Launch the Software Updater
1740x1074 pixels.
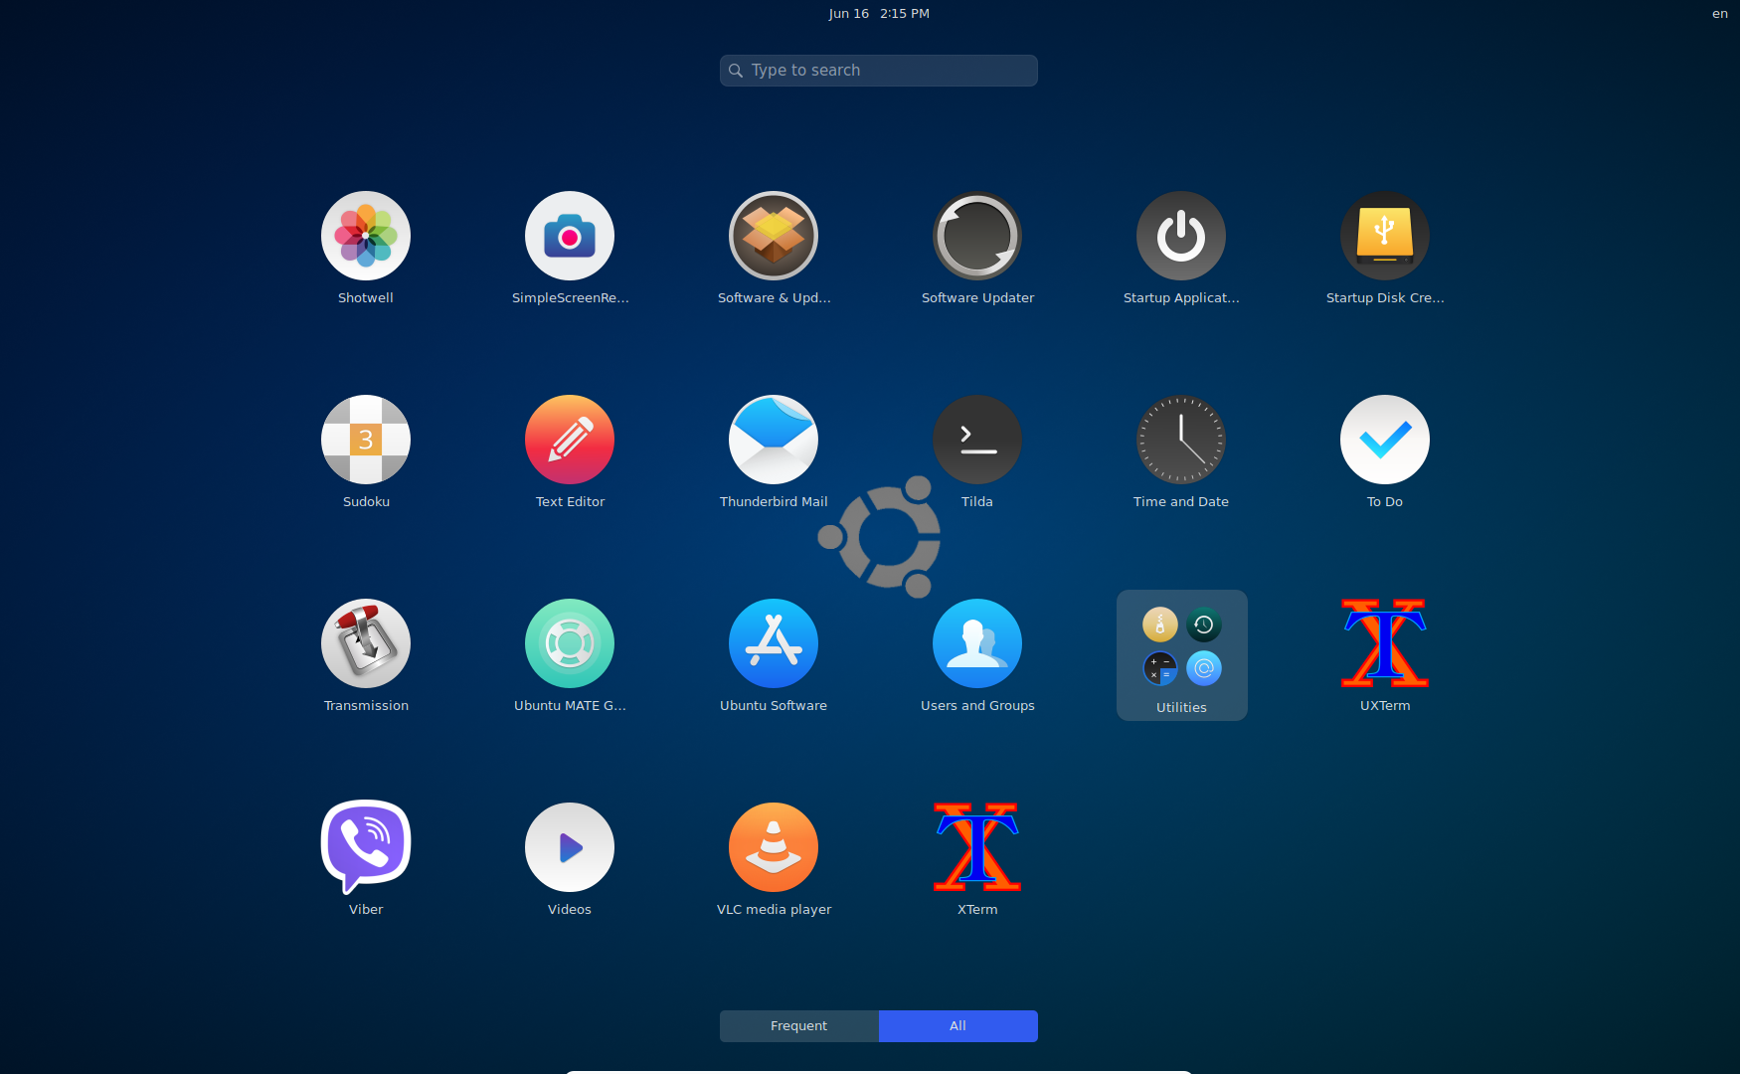pyautogui.click(x=976, y=237)
